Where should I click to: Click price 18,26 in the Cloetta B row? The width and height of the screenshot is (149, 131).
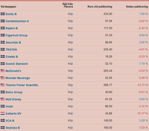click(109, 56)
